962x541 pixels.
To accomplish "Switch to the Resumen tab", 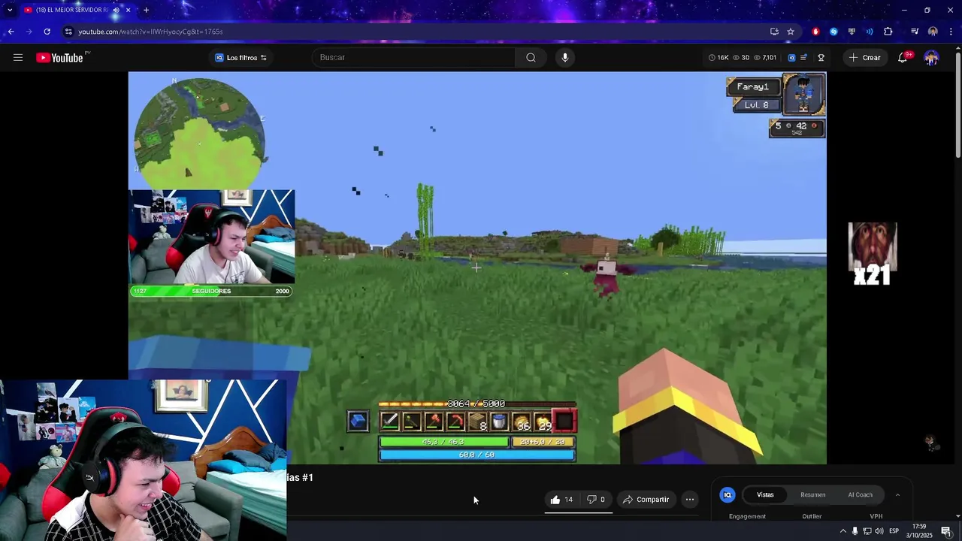I will pyautogui.click(x=813, y=495).
